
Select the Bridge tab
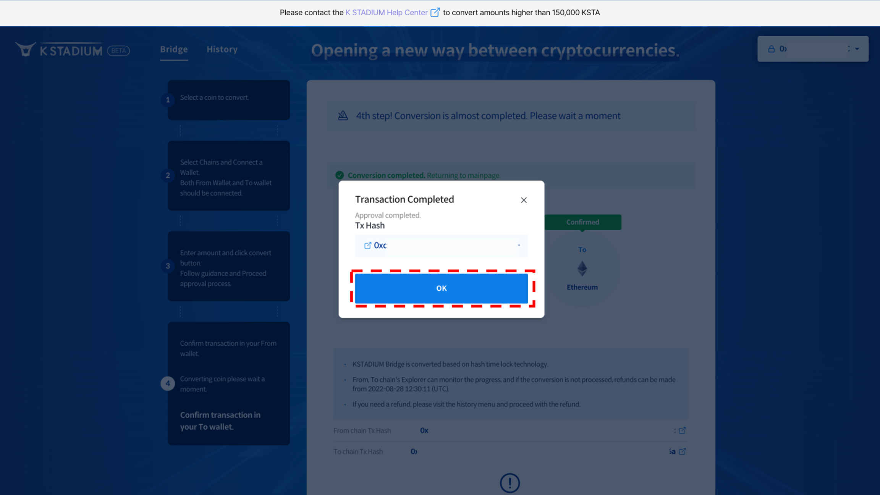pos(174,49)
